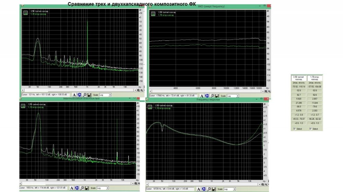Screen dimensions: 343x192
Task: Click the 'A' text icon in the Frequency response window
Action: (199, 189)
